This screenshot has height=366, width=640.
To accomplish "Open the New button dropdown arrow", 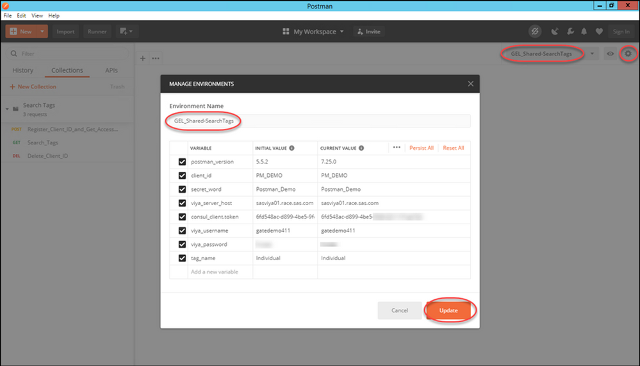I will pyautogui.click(x=42, y=31).
